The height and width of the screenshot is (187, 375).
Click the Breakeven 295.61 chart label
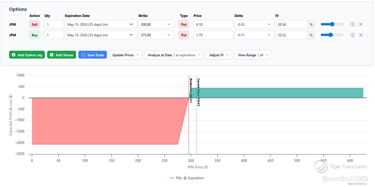(x=191, y=90)
